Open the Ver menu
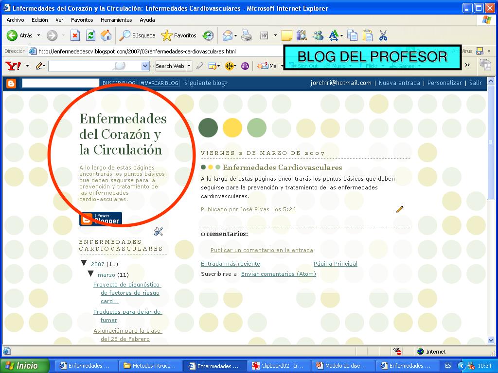Image resolution: width=498 pixels, height=373 pixels. (59, 19)
